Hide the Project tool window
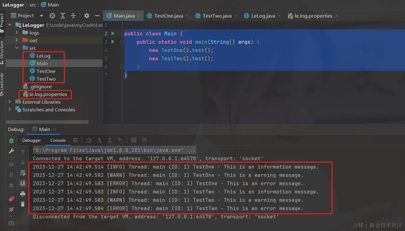This screenshot has height=231, width=405. click(97, 16)
